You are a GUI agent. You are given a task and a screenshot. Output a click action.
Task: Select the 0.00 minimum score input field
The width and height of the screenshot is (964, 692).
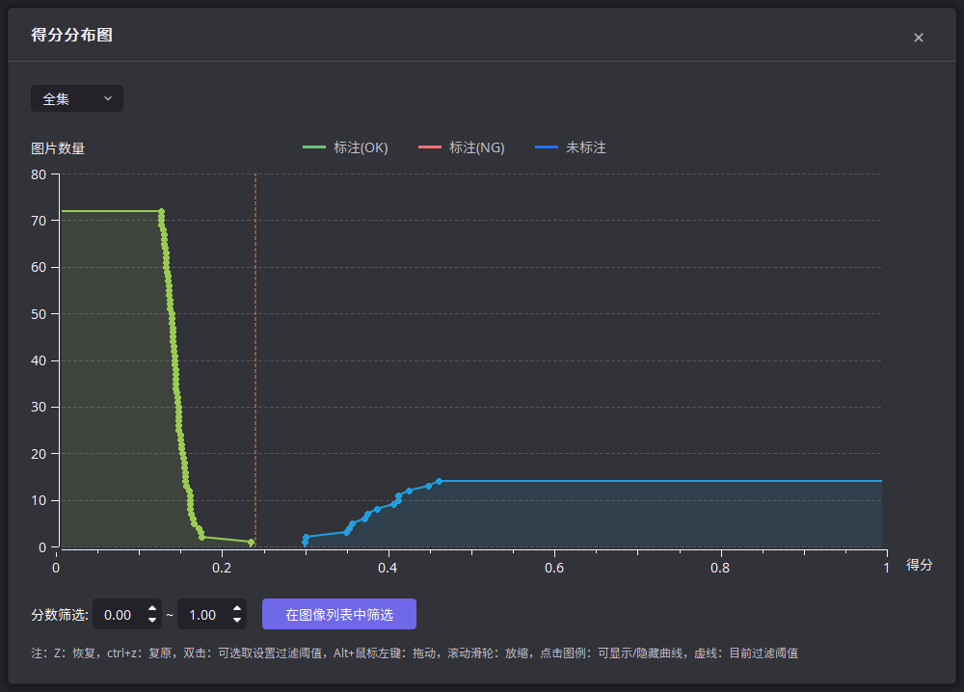[118, 614]
